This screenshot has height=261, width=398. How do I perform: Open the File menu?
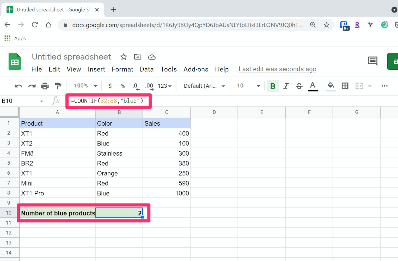pyautogui.click(x=36, y=69)
